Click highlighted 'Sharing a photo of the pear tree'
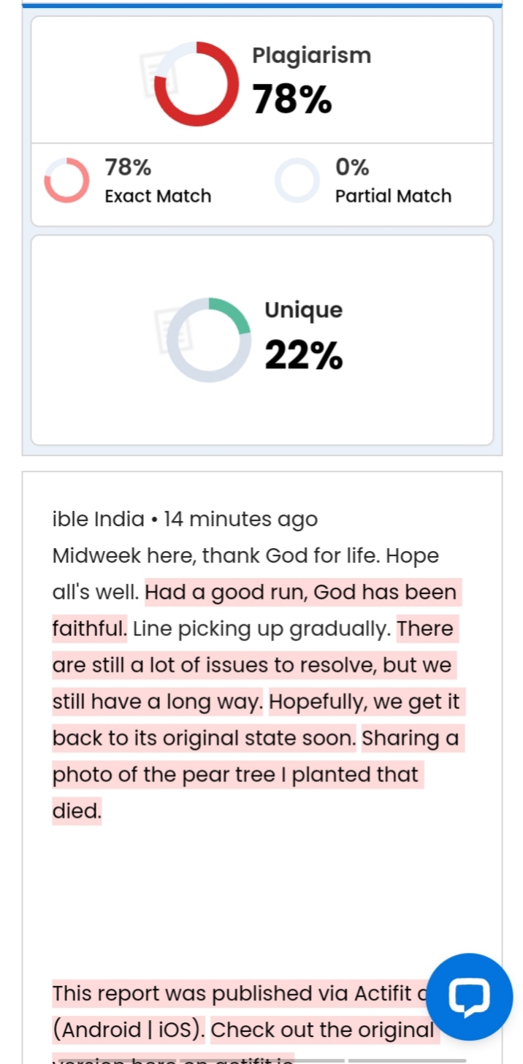523x1064 pixels. [x=234, y=775]
